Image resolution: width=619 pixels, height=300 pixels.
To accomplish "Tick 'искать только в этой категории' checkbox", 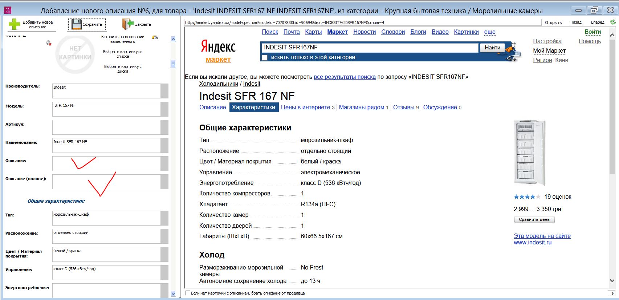I will tap(265, 58).
